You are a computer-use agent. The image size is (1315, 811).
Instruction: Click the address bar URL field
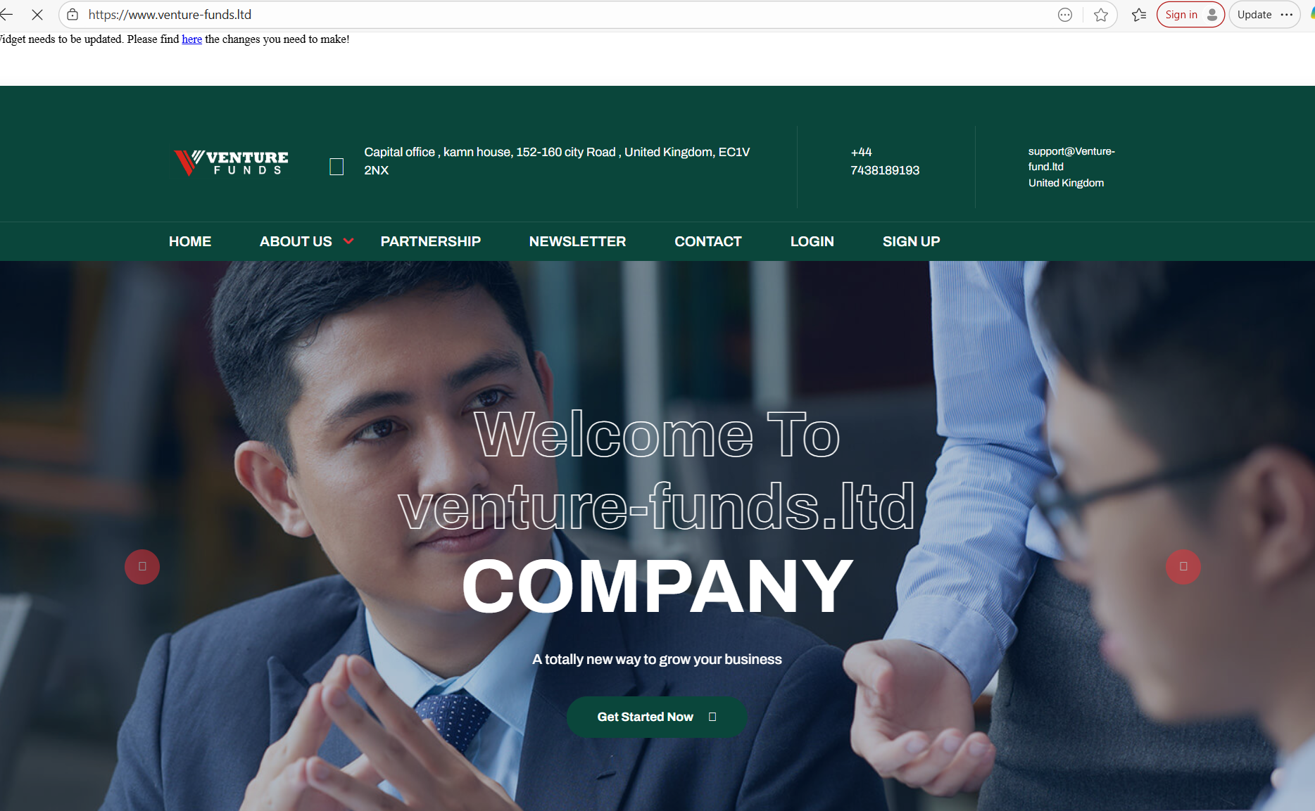pos(563,15)
